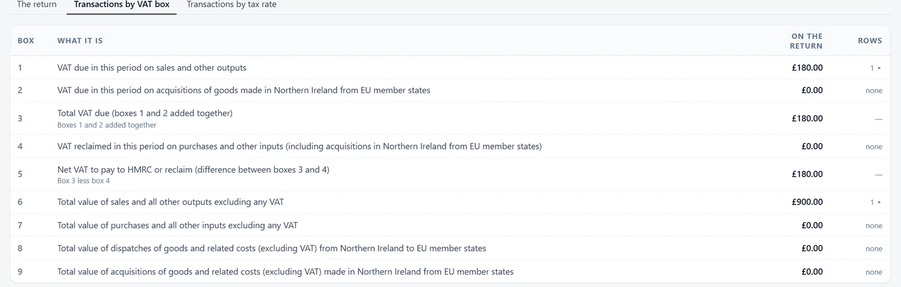Click the Box 1 £180.00 amount
901x287 pixels.
[807, 68]
